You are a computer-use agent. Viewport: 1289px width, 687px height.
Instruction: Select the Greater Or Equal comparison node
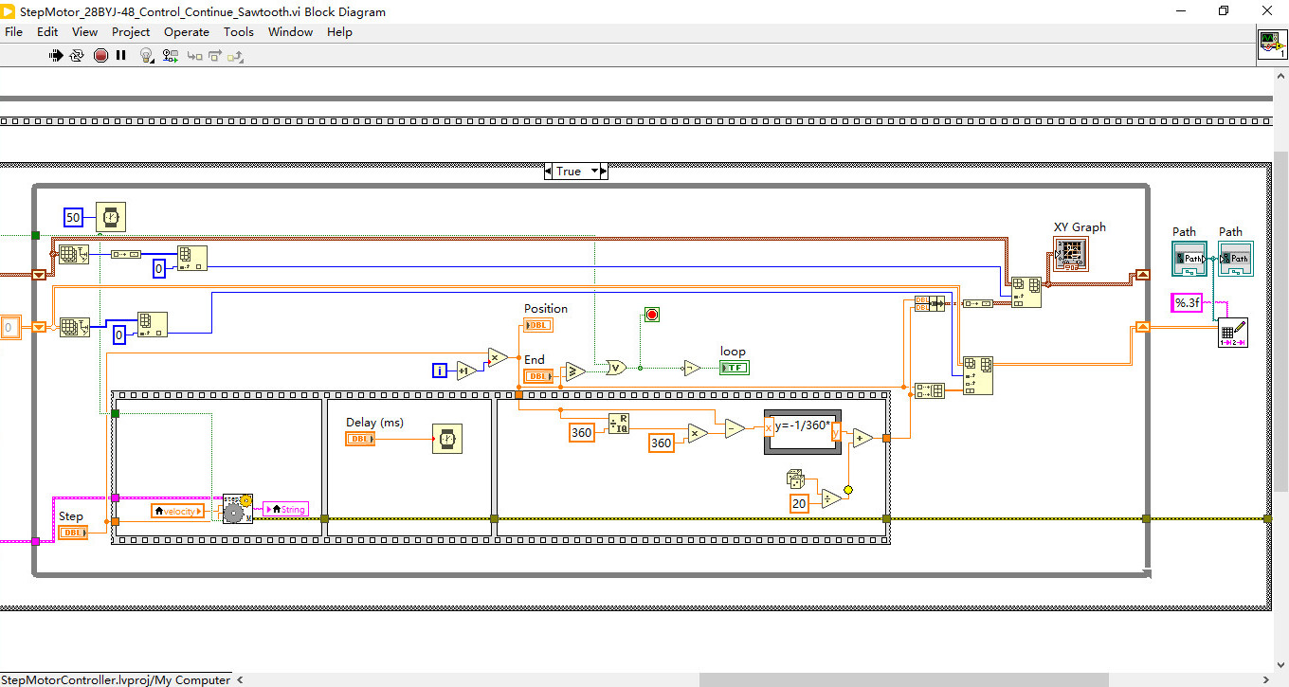[x=574, y=371]
